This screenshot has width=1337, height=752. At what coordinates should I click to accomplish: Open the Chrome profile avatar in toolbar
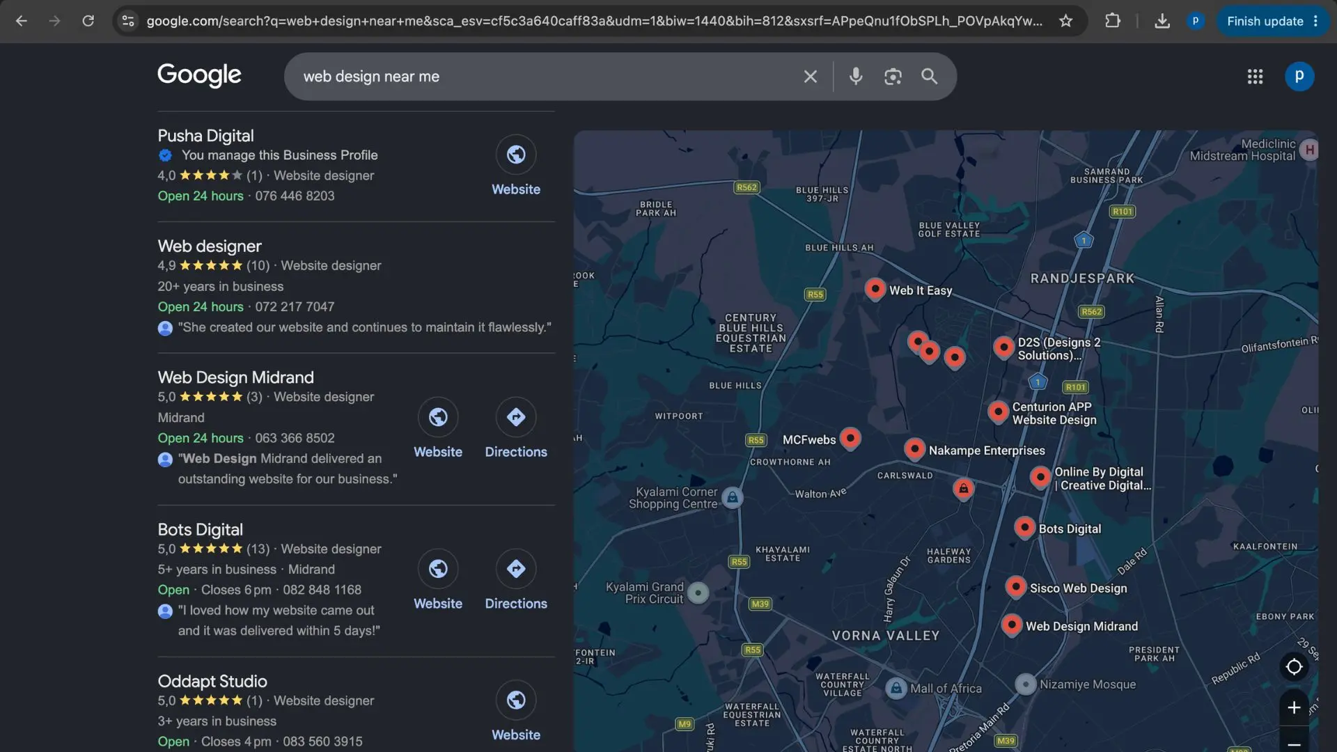[1196, 21]
